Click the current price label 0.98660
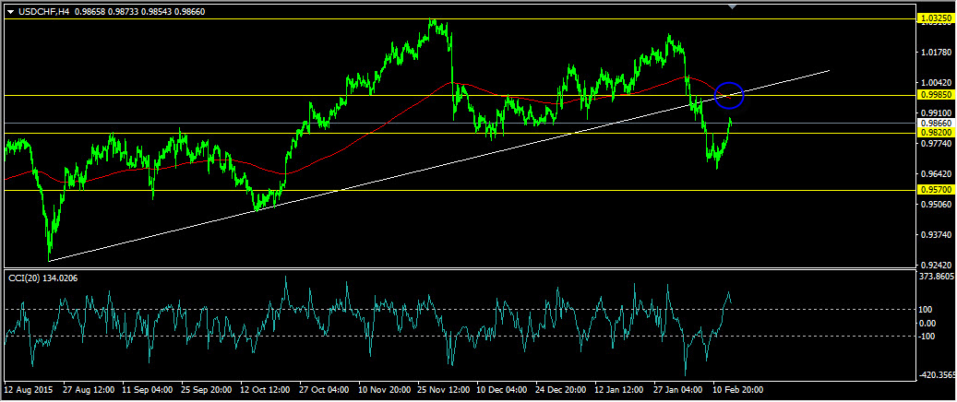This screenshot has height=402, width=957. click(935, 123)
